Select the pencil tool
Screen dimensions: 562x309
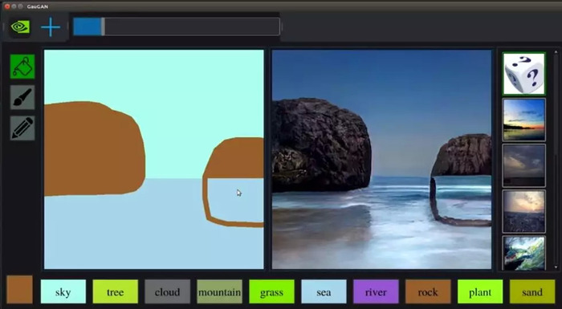22,128
